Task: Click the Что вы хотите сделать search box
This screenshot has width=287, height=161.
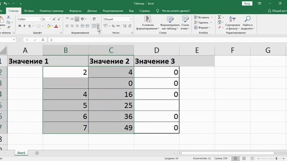Action: click(x=175, y=11)
